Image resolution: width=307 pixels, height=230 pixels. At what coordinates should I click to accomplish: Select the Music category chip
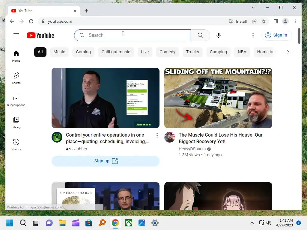tap(59, 52)
